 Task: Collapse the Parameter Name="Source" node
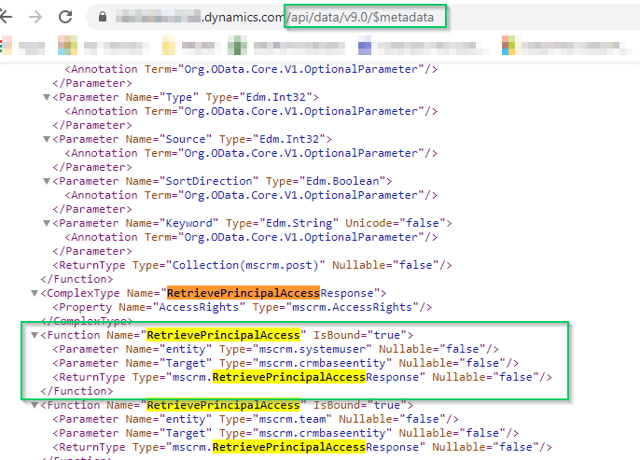(x=47, y=140)
